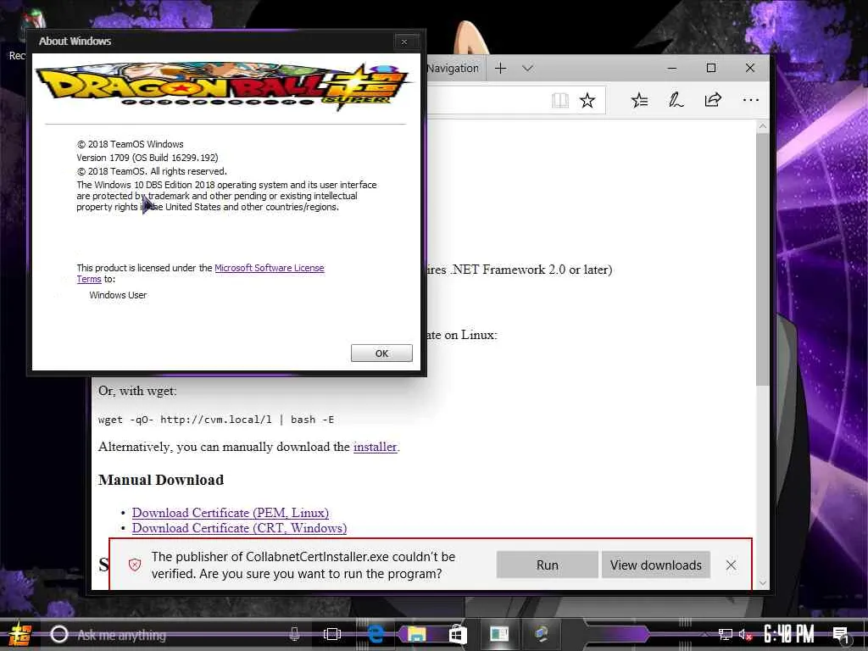The width and height of the screenshot is (868, 651).
Task: Click Add notes pen icon in Edge
Action: pyautogui.click(x=676, y=100)
